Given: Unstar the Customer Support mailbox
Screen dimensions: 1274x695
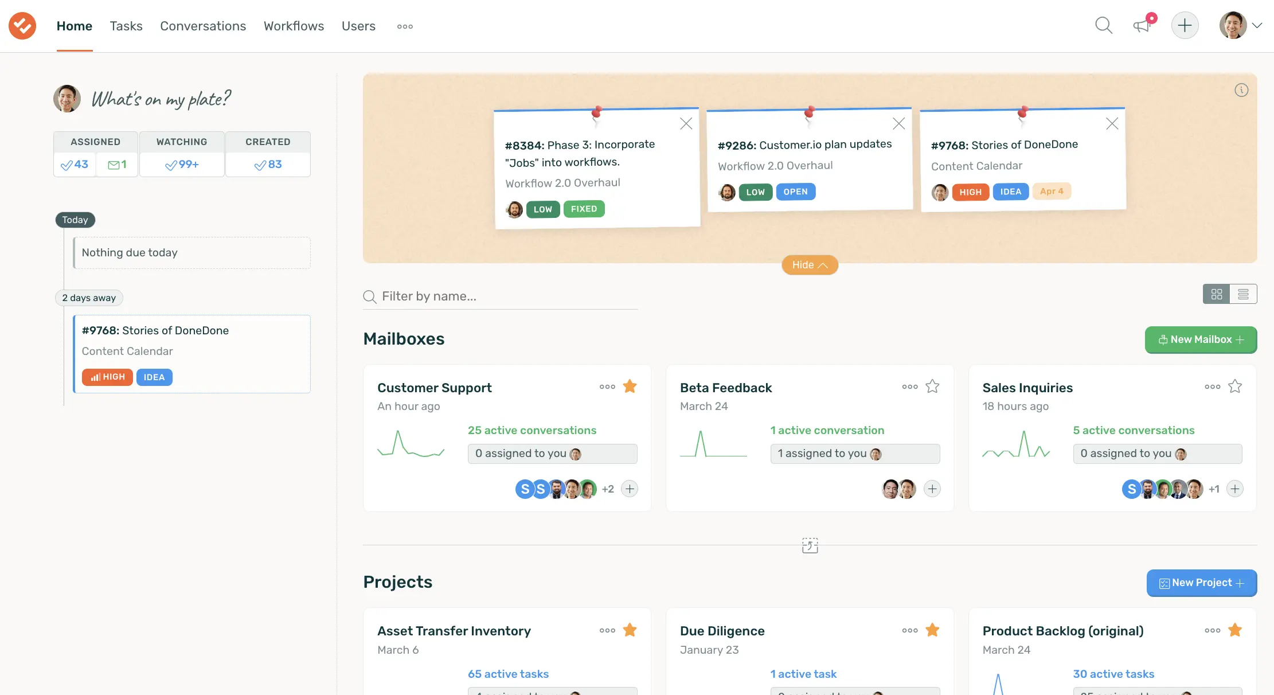Looking at the screenshot, I should click(630, 386).
